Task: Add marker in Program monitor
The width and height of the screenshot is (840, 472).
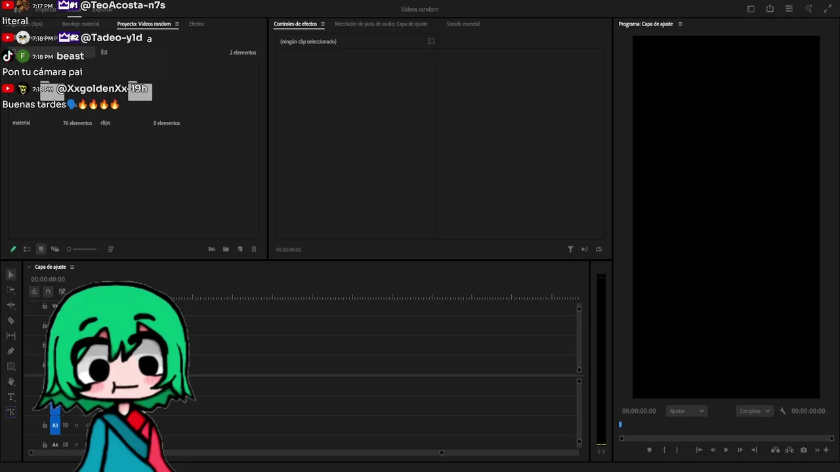Action: click(650, 450)
